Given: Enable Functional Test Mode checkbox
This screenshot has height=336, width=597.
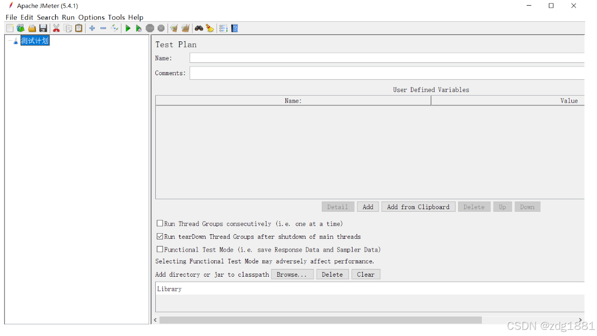Looking at the screenshot, I should (x=160, y=250).
